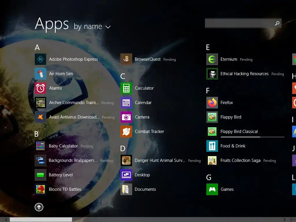
Task: Launch the Eternium game icon
Action: pos(212,59)
